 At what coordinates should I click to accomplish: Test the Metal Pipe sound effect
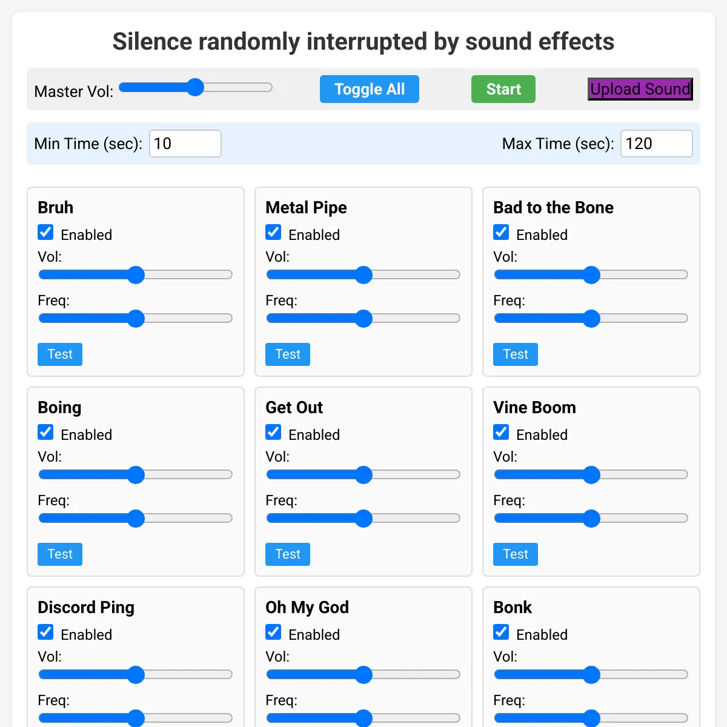pos(287,354)
